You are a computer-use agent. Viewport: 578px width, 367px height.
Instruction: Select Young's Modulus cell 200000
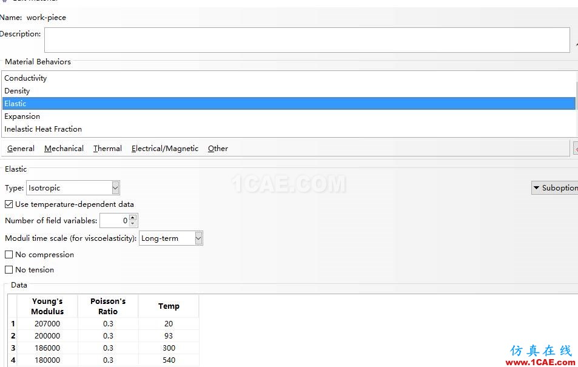[x=47, y=336]
